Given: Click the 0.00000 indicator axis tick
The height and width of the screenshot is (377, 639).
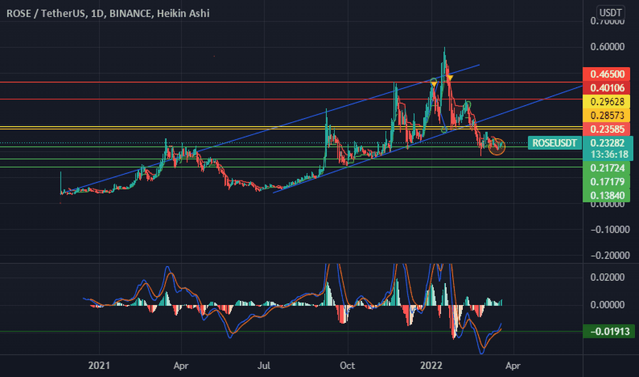Looking at the screenshot, I should (x=607, y=305).
